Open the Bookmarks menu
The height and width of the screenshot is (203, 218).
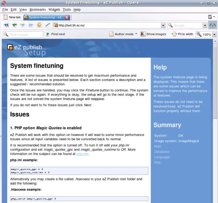[38, 10]
